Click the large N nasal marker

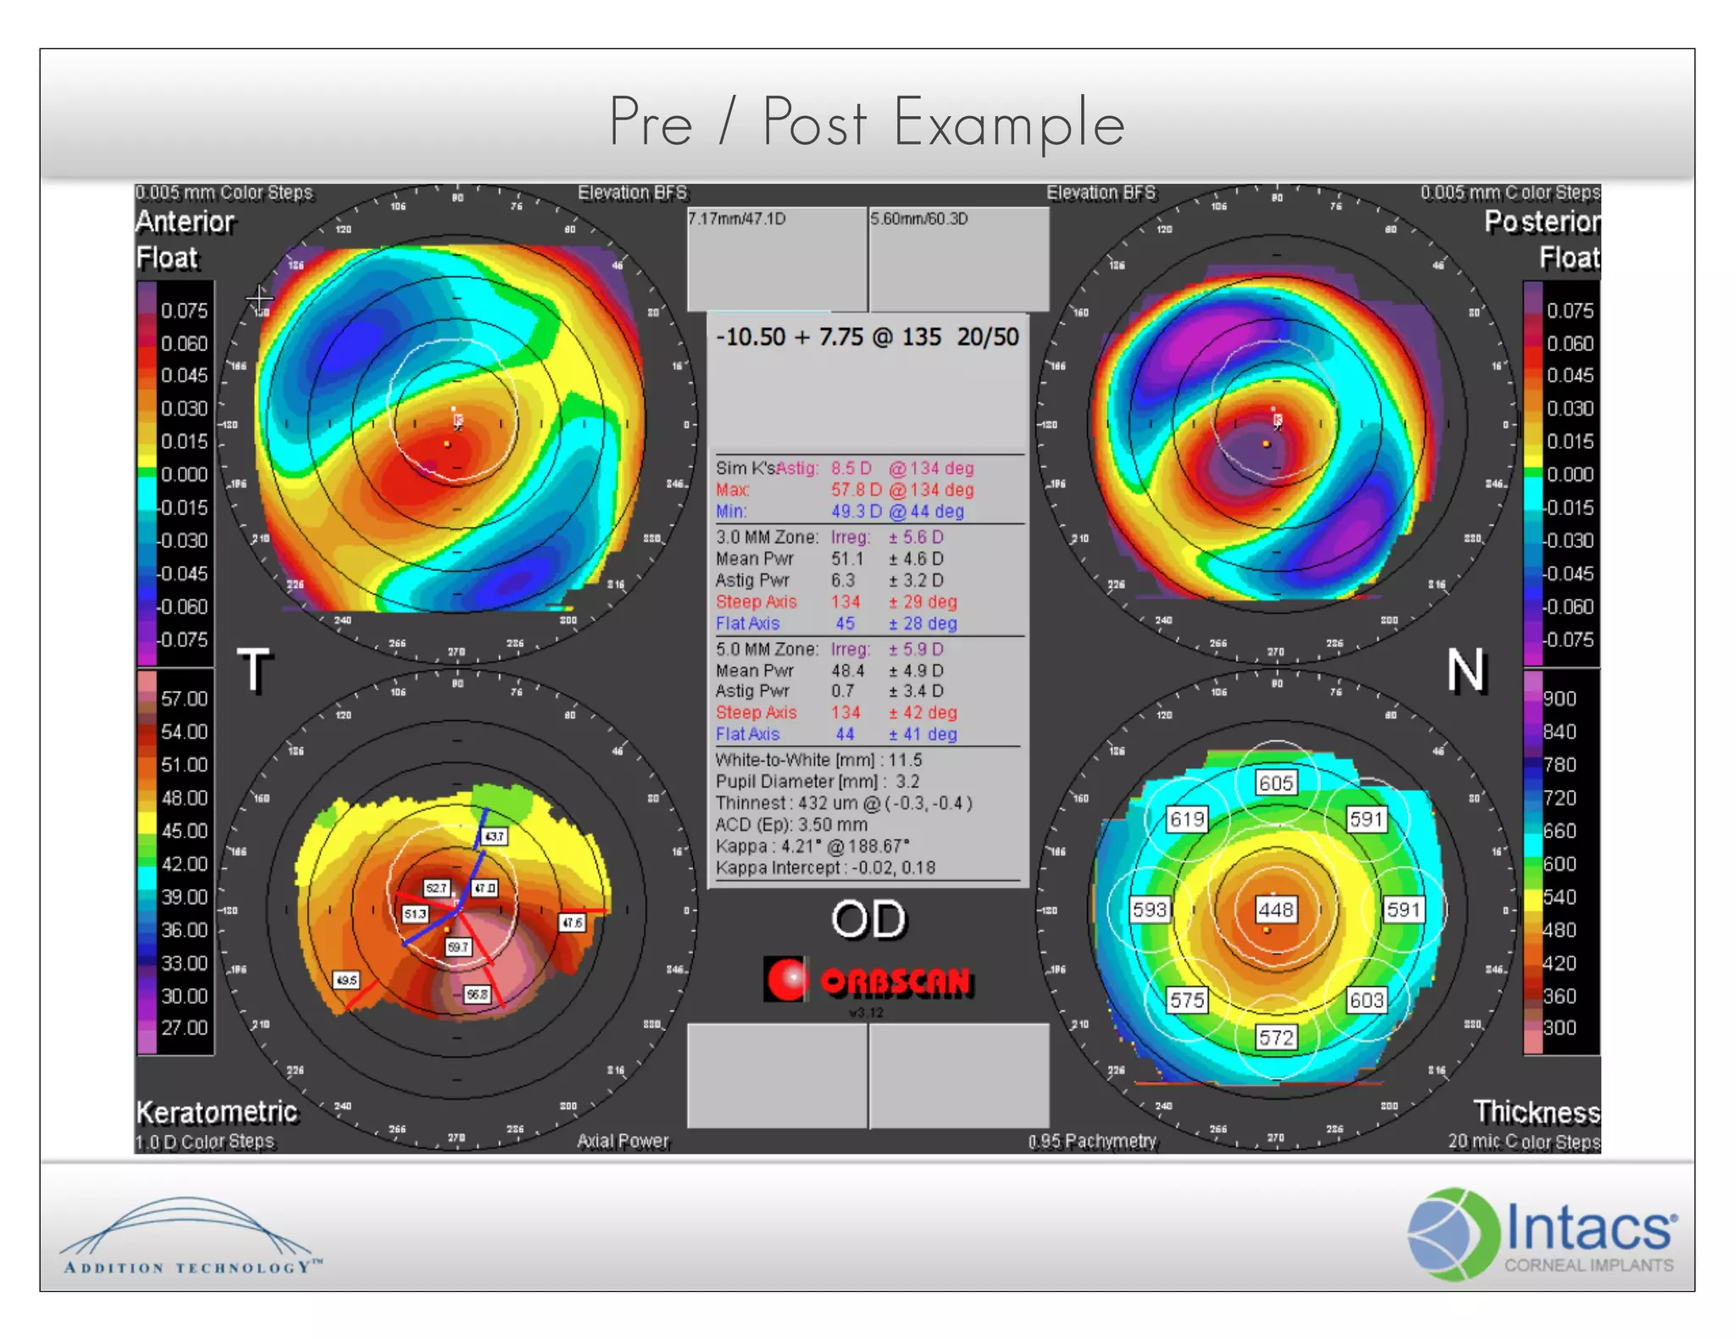point(1466,671)
